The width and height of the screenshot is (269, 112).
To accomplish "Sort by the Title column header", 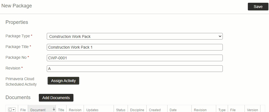I will [61, 110].
